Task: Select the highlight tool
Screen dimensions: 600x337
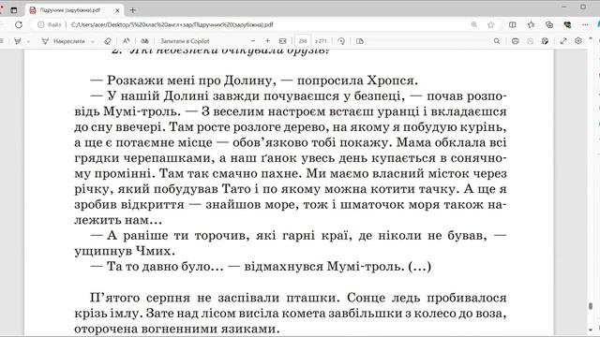Action: 18,41
